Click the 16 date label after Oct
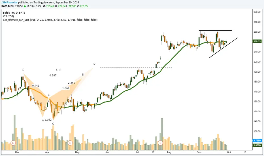Screen dimensions: 264x156 (x=245, y=152)
